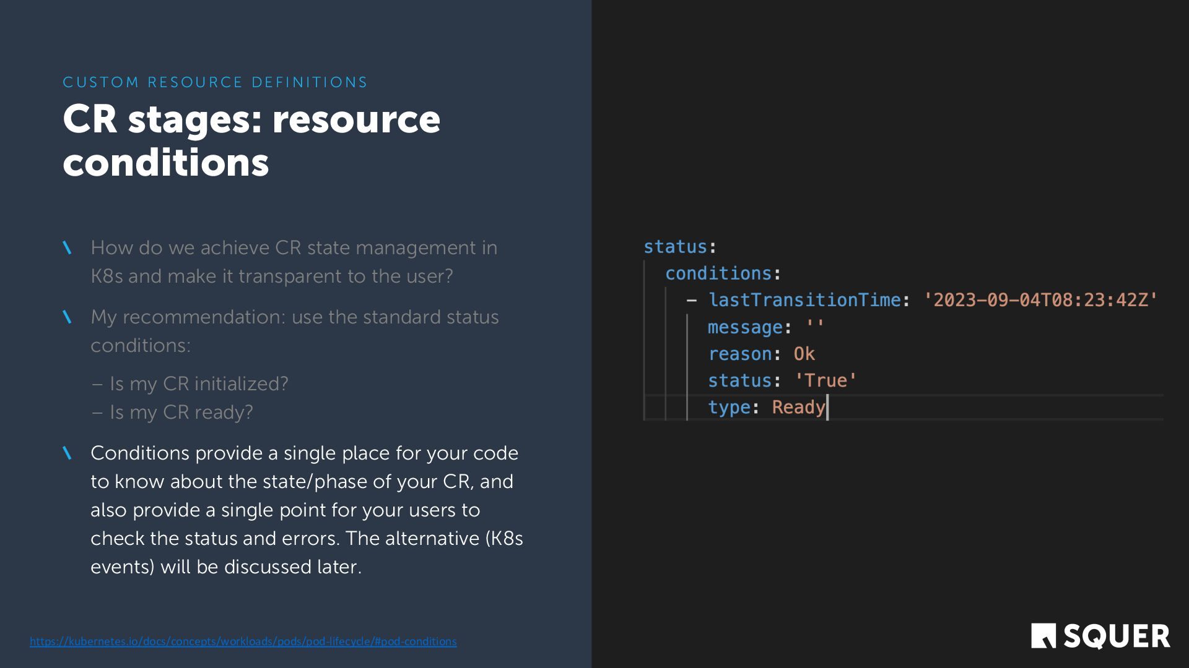Screen dimensions: 1189x668
Task: Click the bullet icon before 'Conditions provide'
Action: [x=68, y=453]
